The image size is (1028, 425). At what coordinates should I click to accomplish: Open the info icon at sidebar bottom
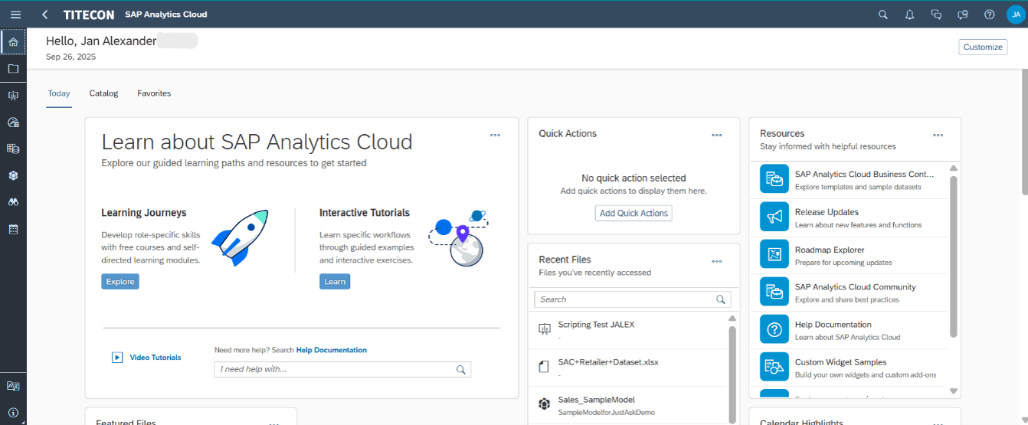click(13, 412)
